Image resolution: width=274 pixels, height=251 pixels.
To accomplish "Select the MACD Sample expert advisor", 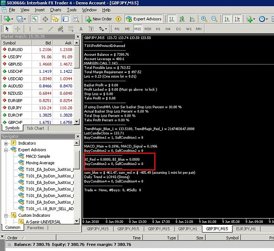I will [x=38, y=156].
